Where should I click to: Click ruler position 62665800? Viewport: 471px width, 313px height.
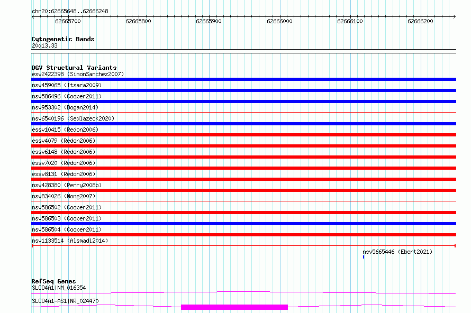[x=138, y=21]
